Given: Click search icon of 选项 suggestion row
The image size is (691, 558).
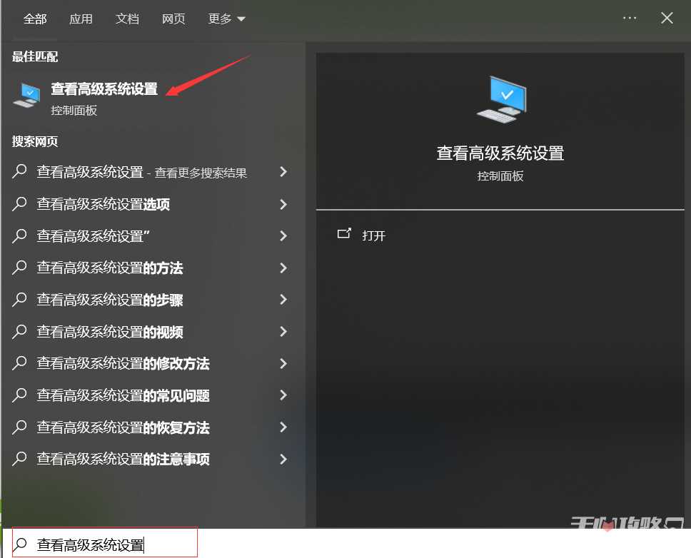Looking at the screenshot, I should (x=19, y=203).
